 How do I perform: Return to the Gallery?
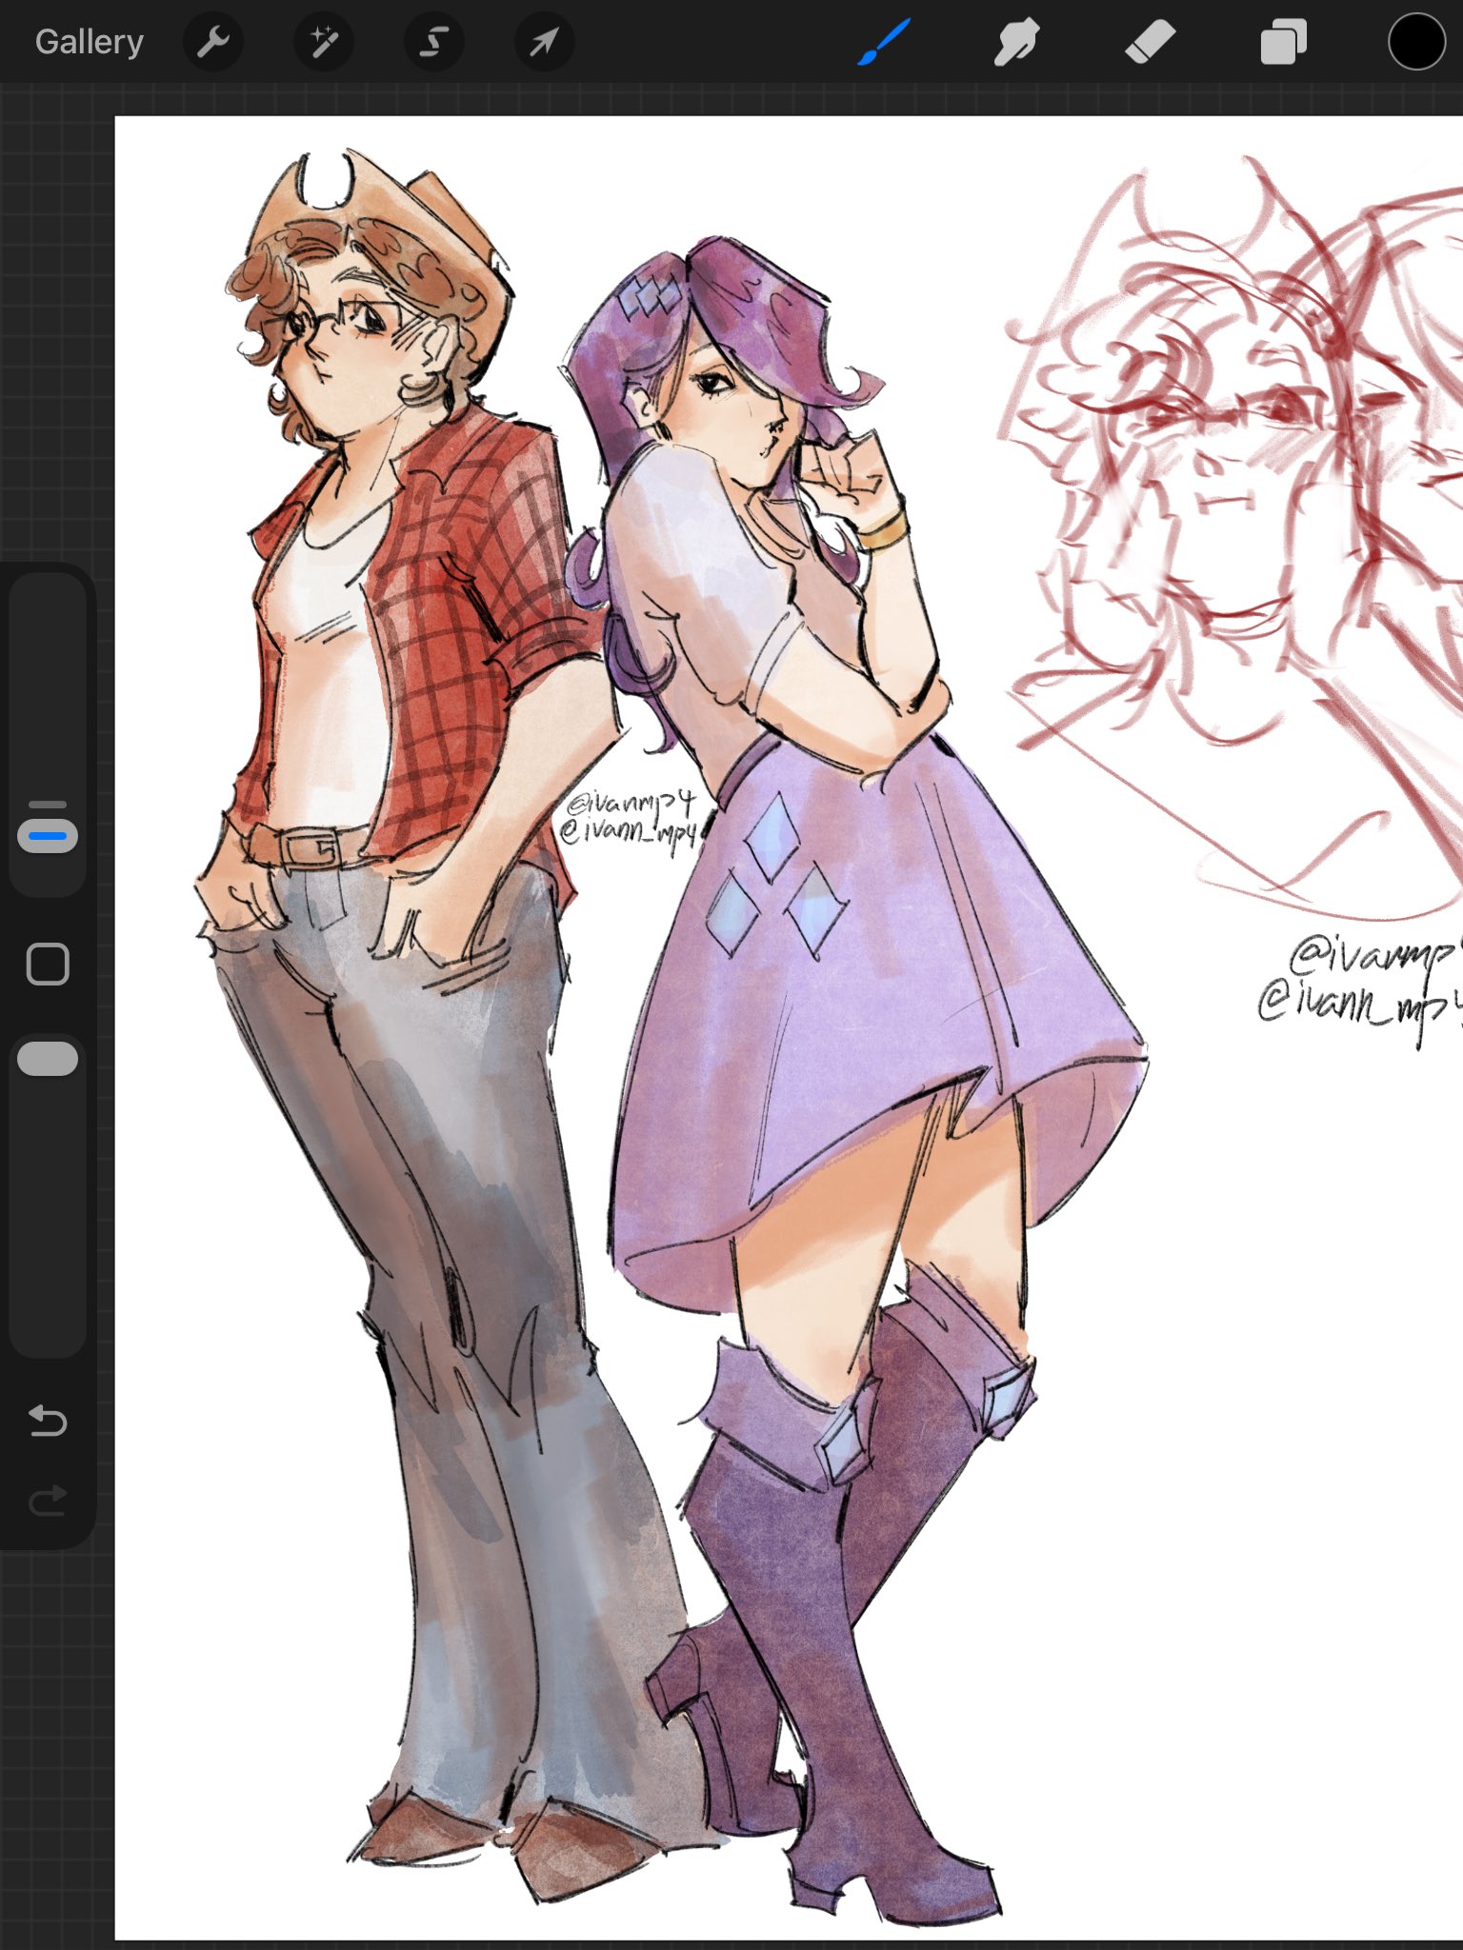click(x=90, y=42)
